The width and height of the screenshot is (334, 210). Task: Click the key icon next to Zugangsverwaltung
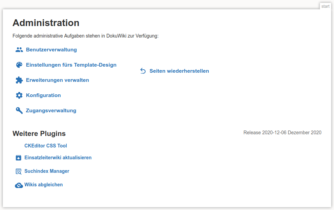click(x=19, y=110)
